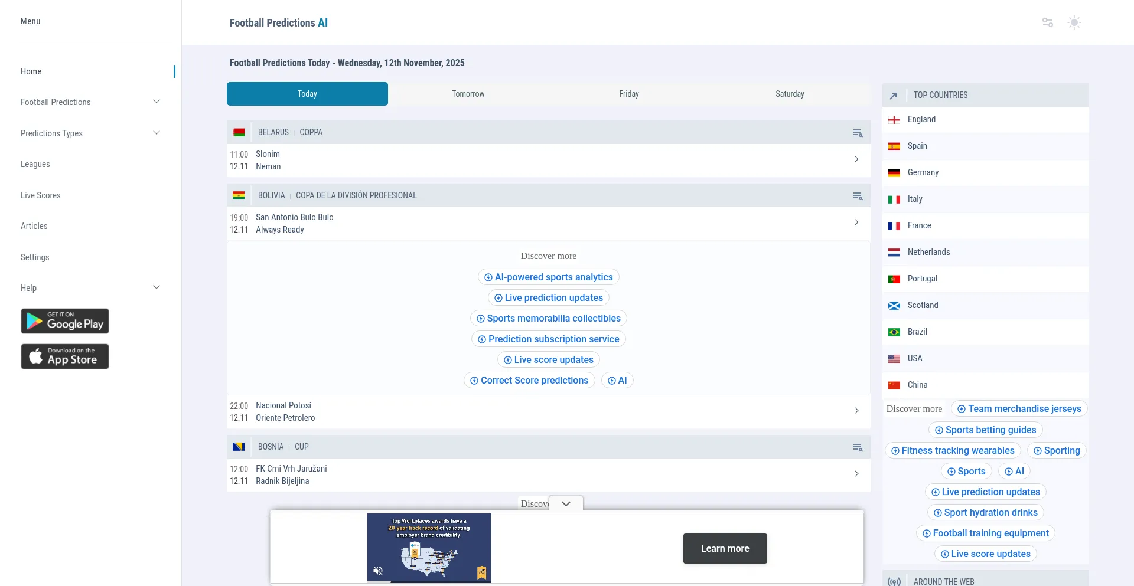Open the filter settings sliders icon
Viewport: 1134px width, 586px height.
click(1047, 22)
